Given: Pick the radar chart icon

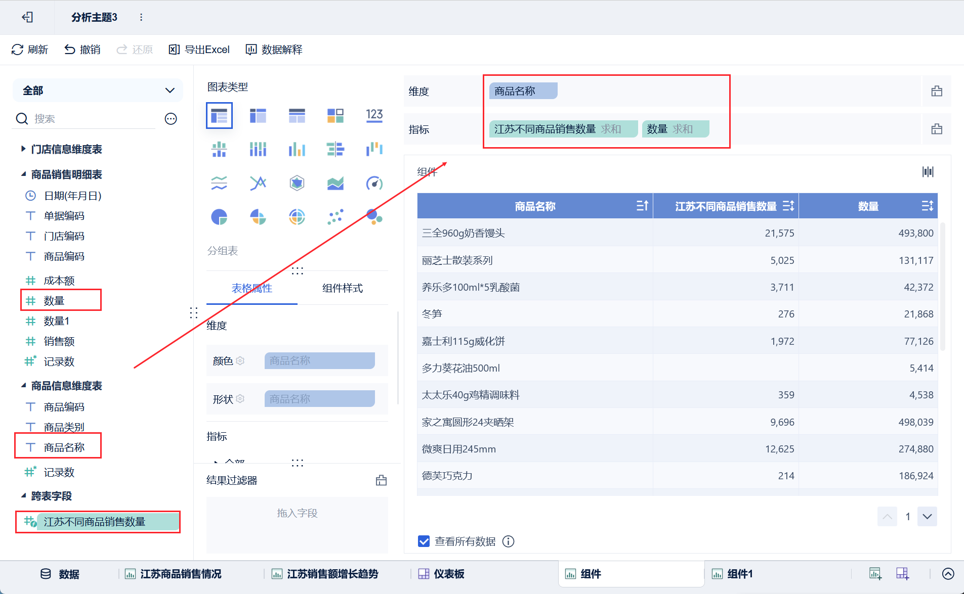Looking at the screenshot, I should click(297, 183).
